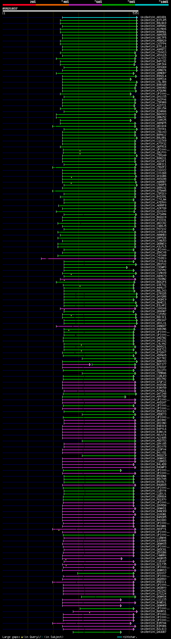Click the UniRef100_B6T377 label
Image resolution: width=171 pixels, height=639 pixels.
153,364
